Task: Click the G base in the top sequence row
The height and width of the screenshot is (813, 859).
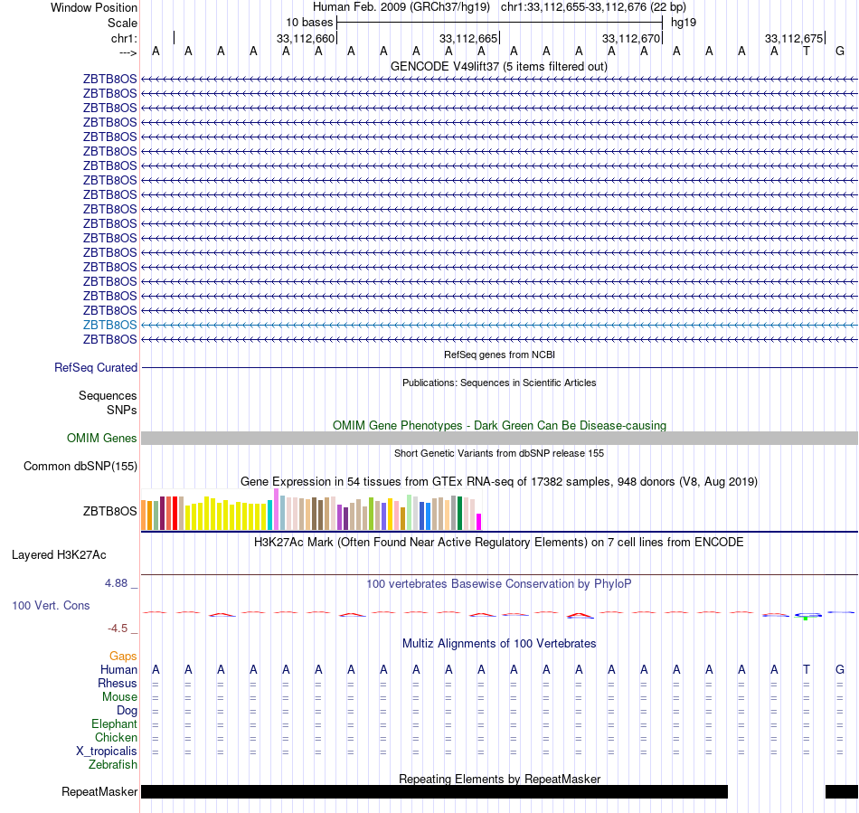Action: (x=839, y=51)
